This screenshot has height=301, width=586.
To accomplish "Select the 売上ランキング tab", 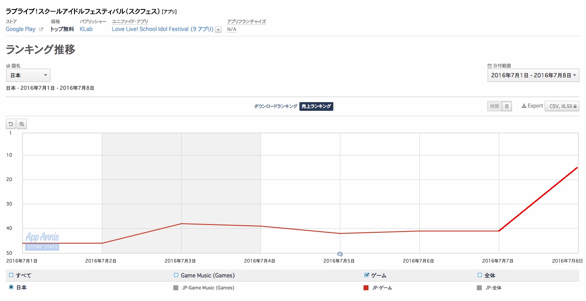I will (x=316, y=106).
